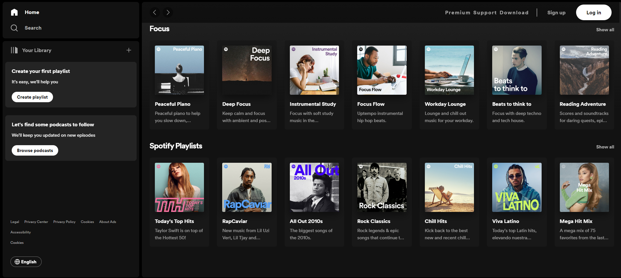Click the Browse podcasts button
Viewport: 621px width, 278px height.
pyautogui.click(x=35, y=150)
